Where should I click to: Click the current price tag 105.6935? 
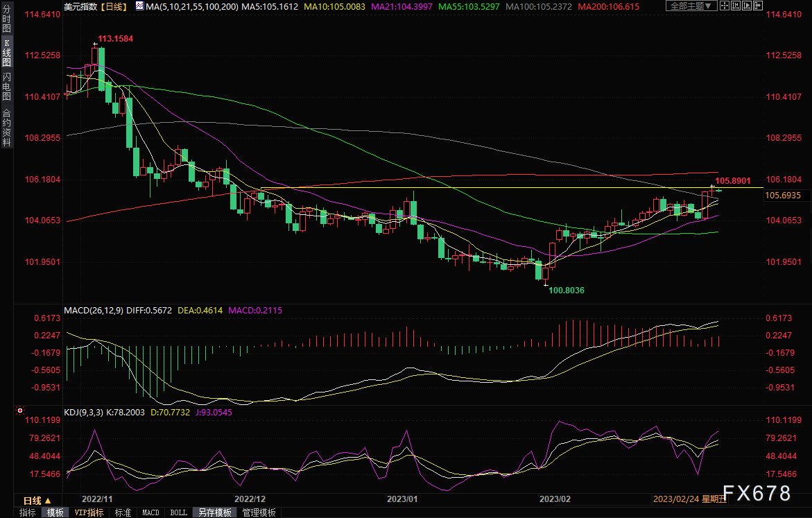[x=783, y=196]
